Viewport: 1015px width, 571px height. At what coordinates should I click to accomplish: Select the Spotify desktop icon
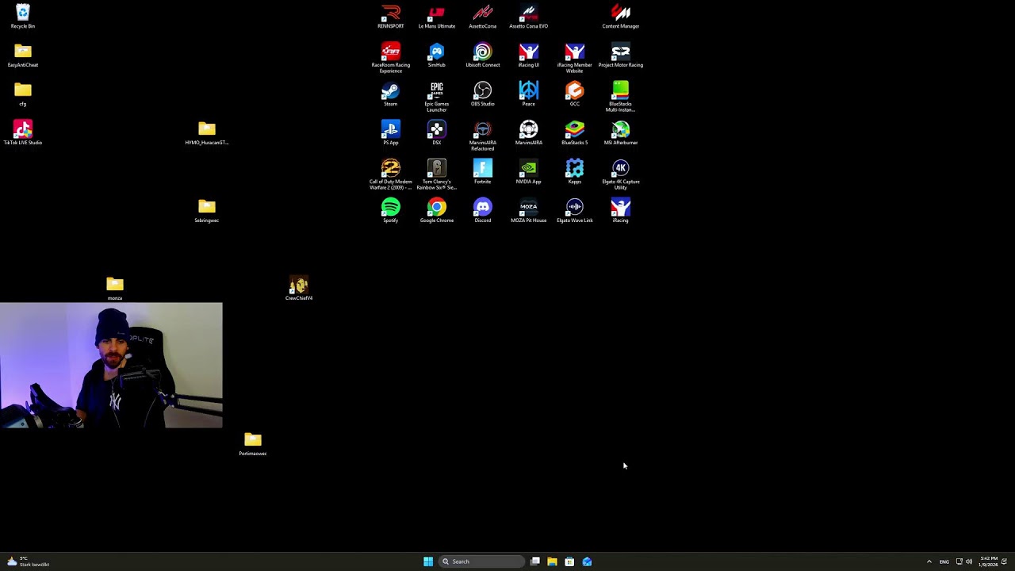390,210
